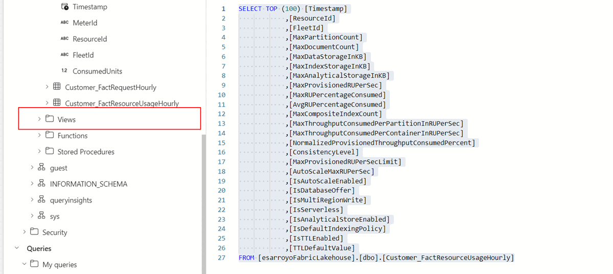Expand the queryinsights schema chevron
The image size is (613, 274).
[x=32, y=200]
